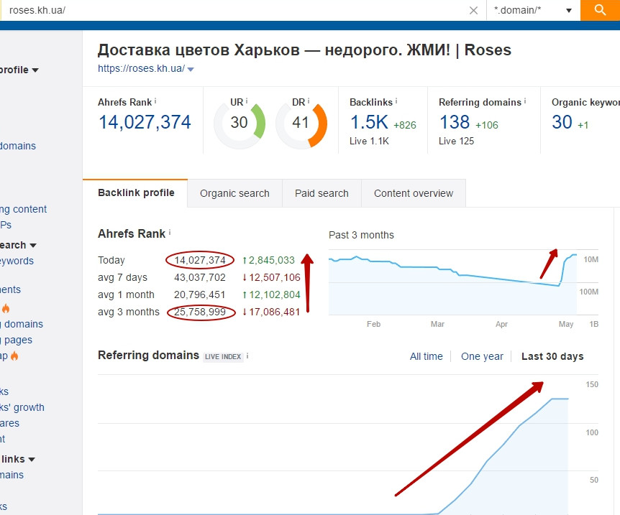Click the orange search magnifier button
The height and width of the screenshot is (515, 620).
click(600, 10)
